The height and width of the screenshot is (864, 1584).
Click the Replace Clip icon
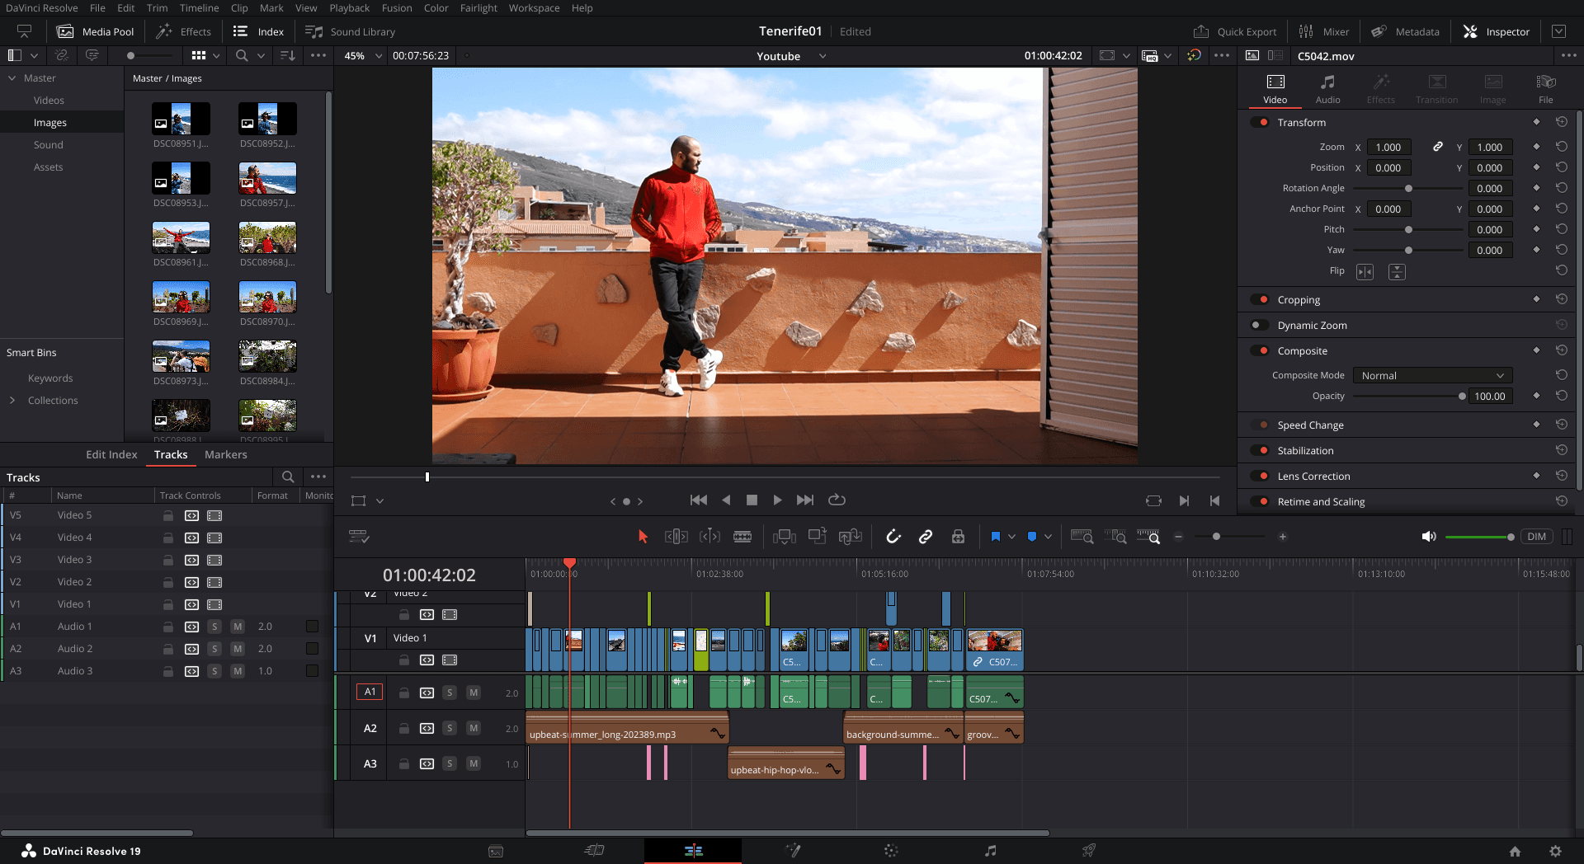pos(851,537)
